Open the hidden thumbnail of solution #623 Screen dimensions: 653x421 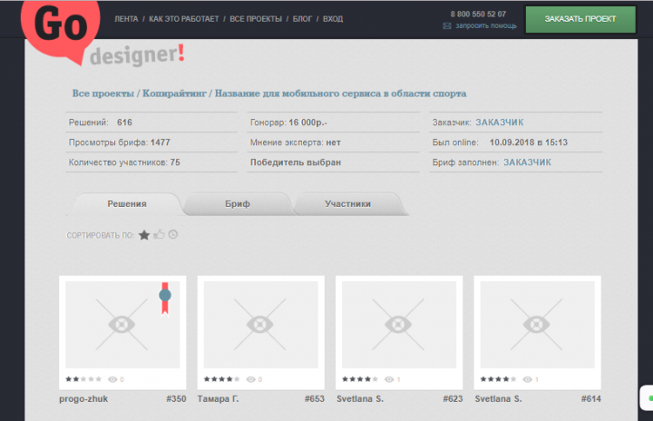[399, 324]
